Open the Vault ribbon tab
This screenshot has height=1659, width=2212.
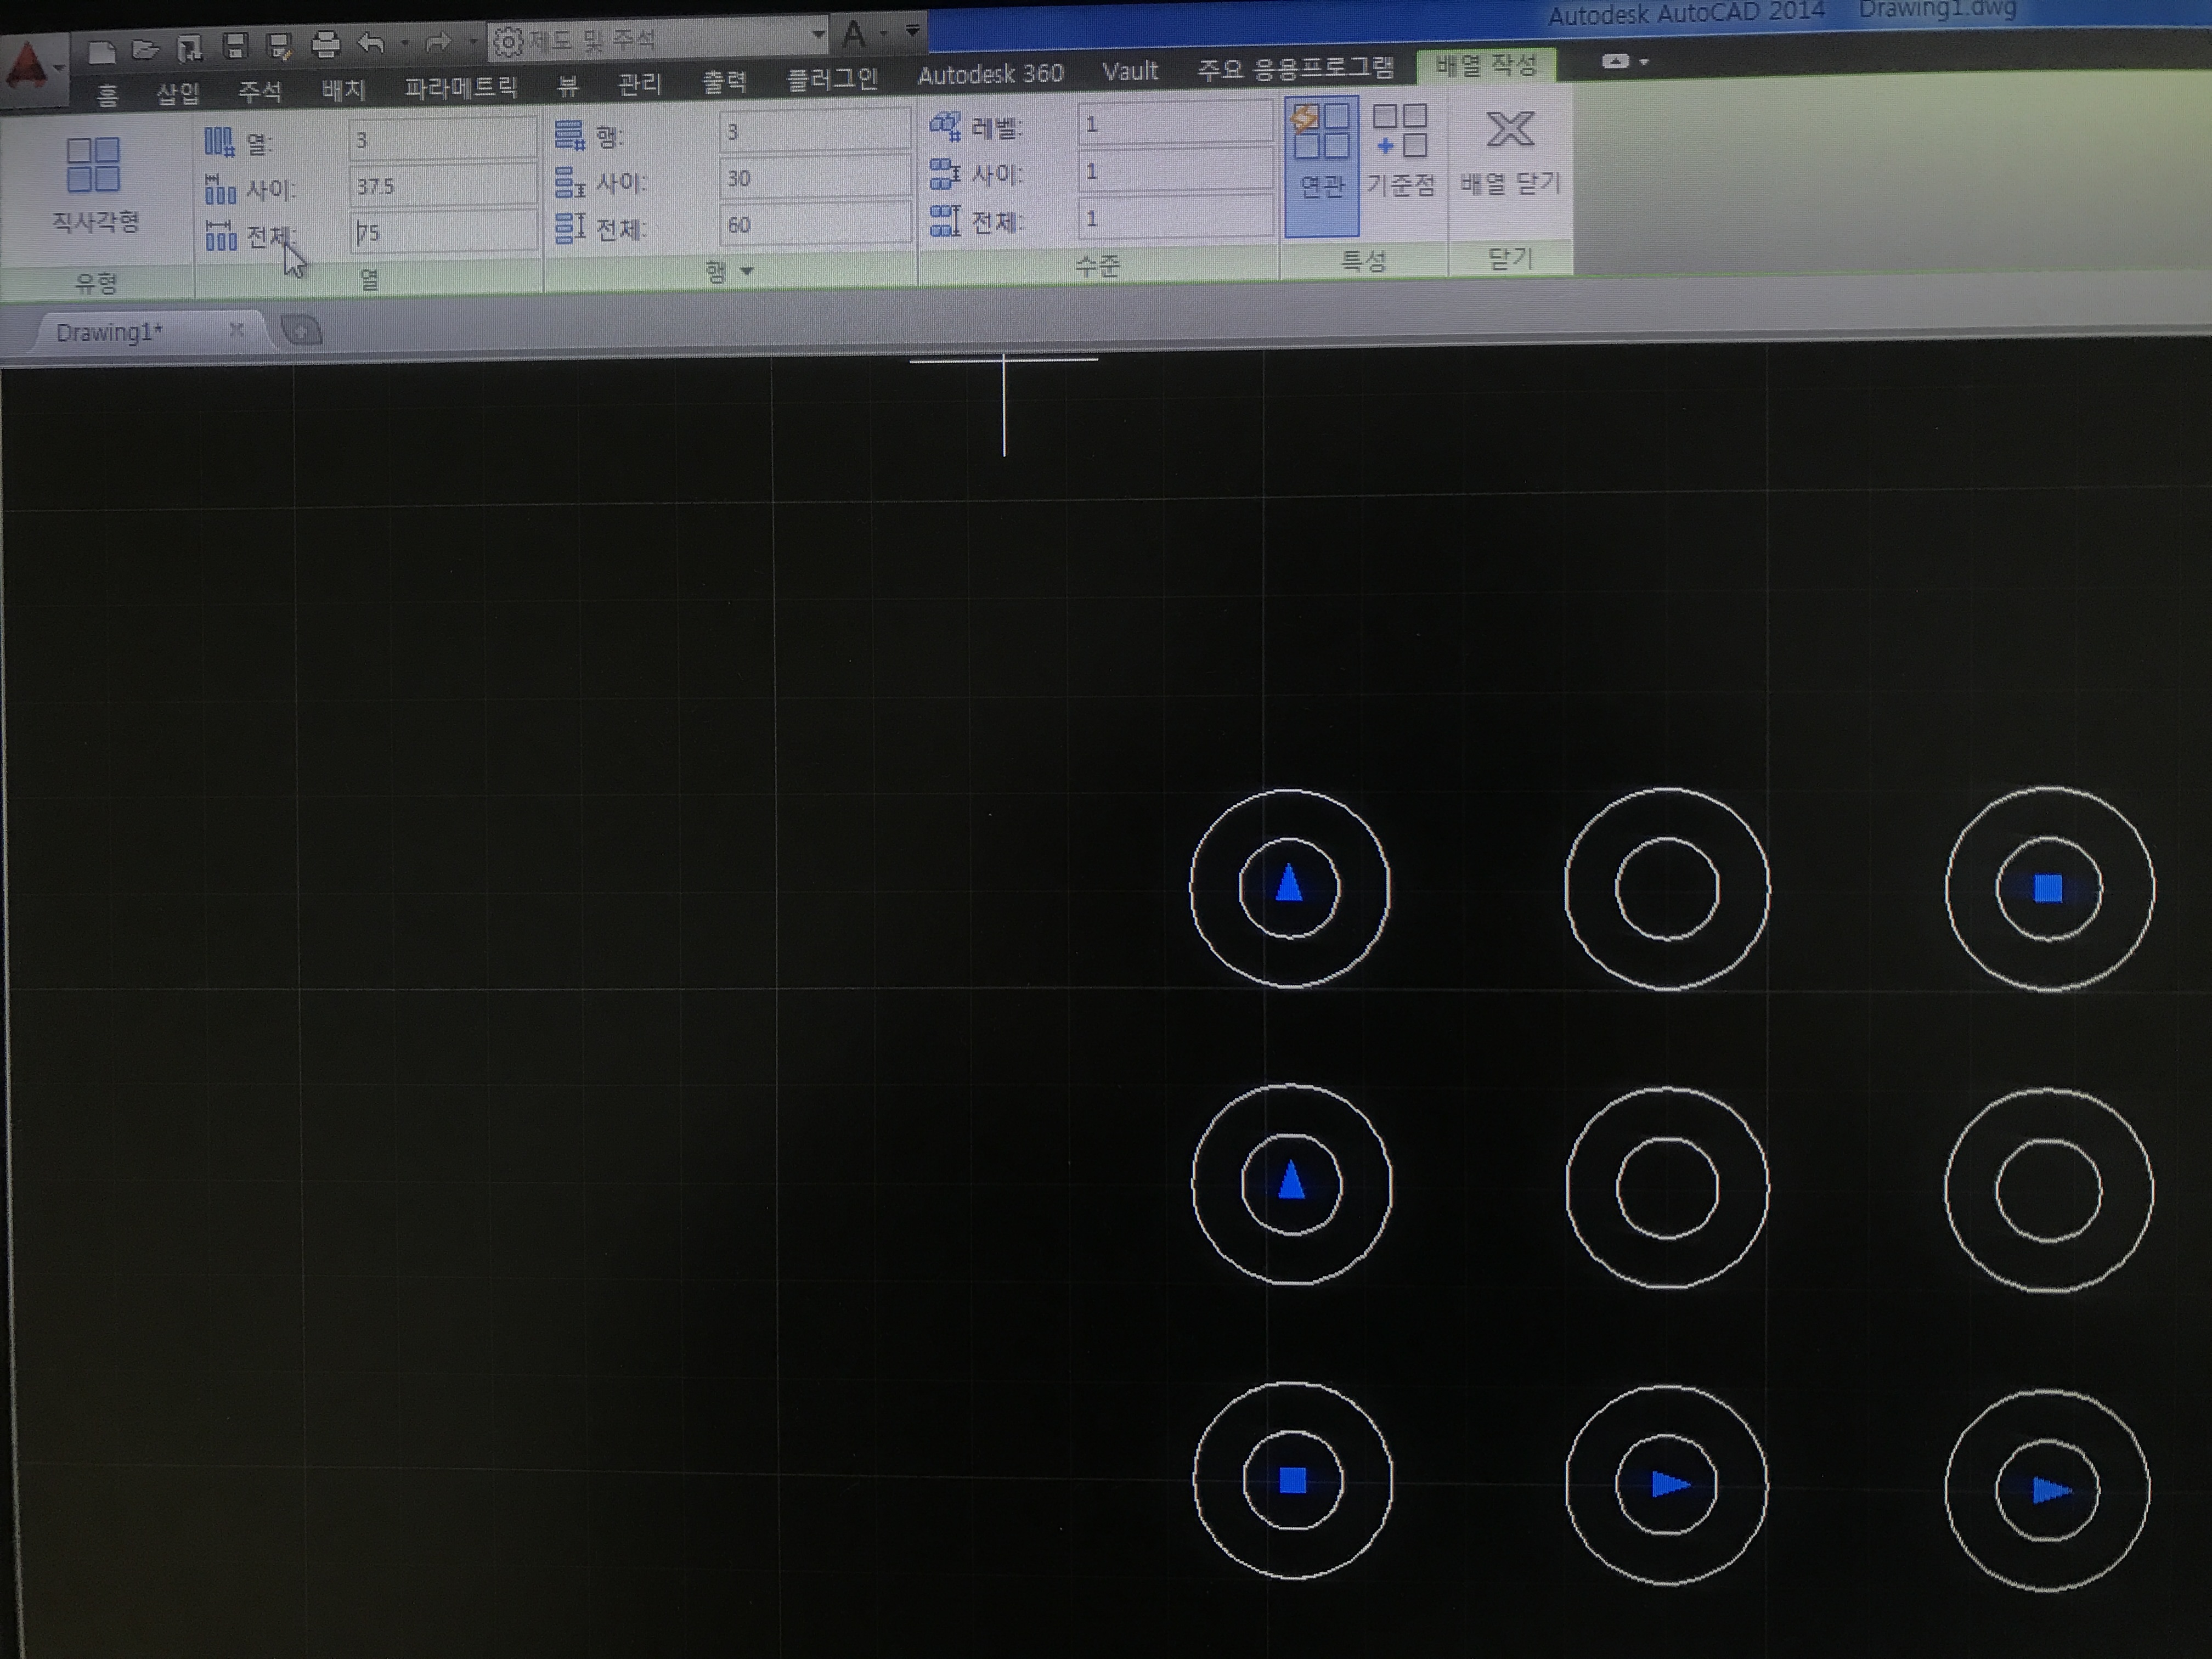[1130, 71]
